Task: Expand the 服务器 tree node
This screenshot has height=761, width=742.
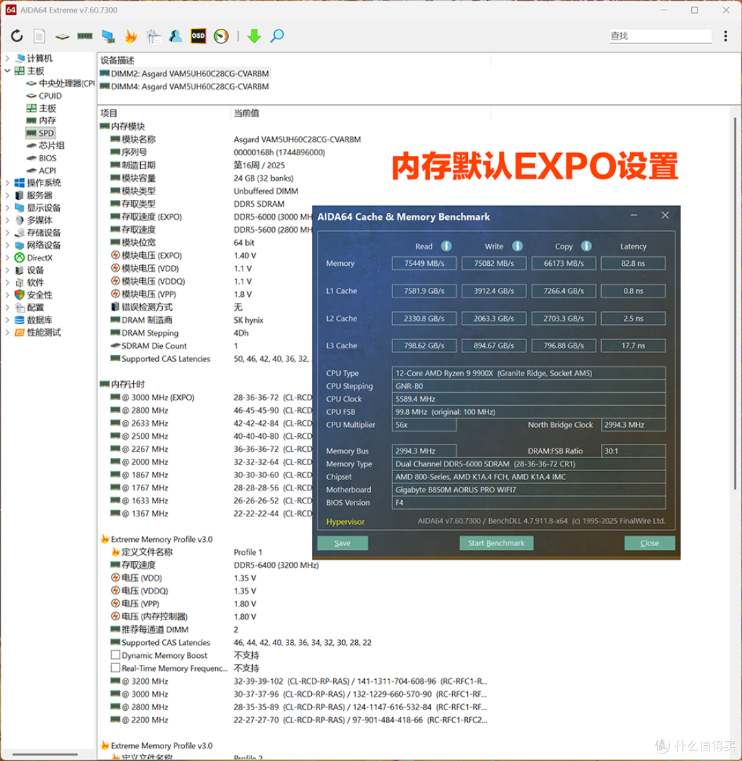Action: pos(8,195)
